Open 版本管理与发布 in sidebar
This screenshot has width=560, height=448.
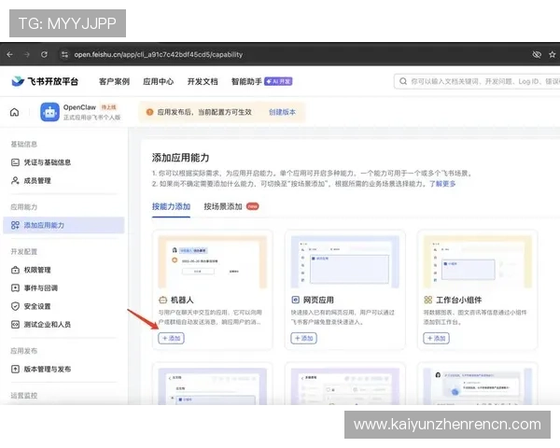[x=48, y=369]
